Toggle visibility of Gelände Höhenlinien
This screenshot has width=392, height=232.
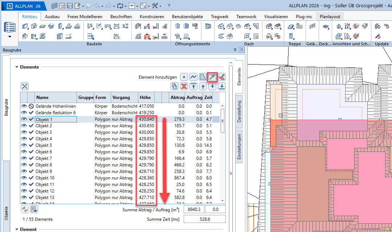tap(24, 106)
